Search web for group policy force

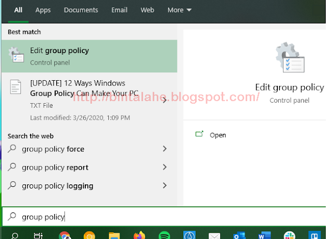coord(53,149)
